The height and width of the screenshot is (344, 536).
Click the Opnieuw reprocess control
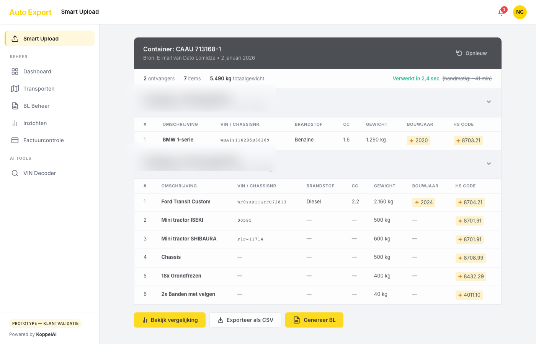click(471, 53)
